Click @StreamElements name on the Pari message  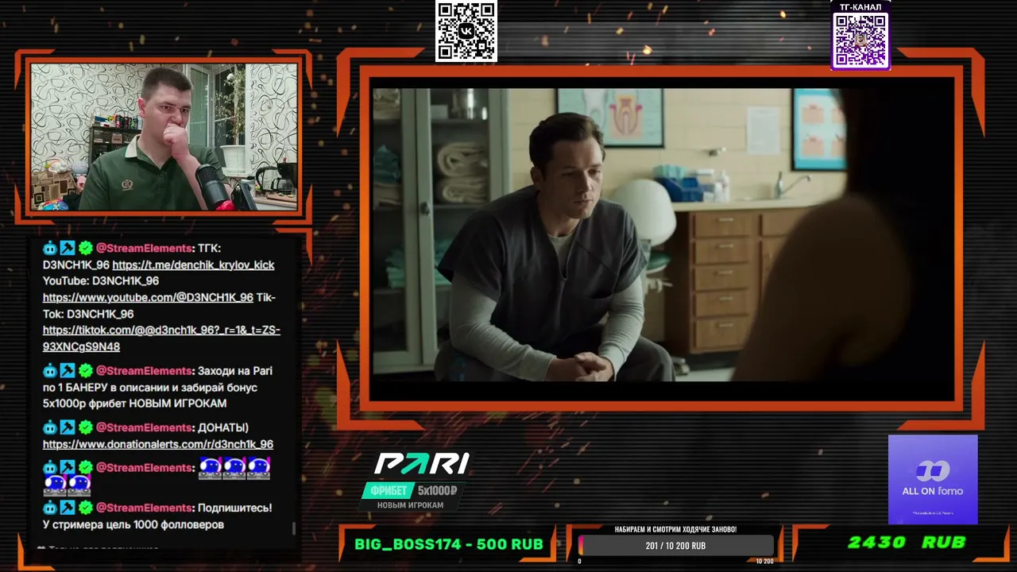point(145,371)
